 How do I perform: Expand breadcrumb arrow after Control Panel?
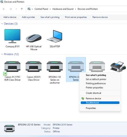50,9
